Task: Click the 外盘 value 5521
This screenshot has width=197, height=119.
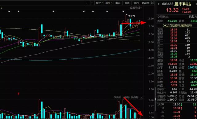Action: click(174, 85)
